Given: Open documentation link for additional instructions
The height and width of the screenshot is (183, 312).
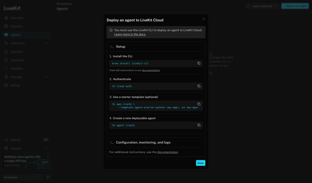Looking at the screenshot, I should [x=168, y=152].
